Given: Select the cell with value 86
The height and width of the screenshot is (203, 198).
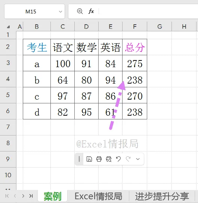Looking at the screenshot, I should (x=111, y=95).
